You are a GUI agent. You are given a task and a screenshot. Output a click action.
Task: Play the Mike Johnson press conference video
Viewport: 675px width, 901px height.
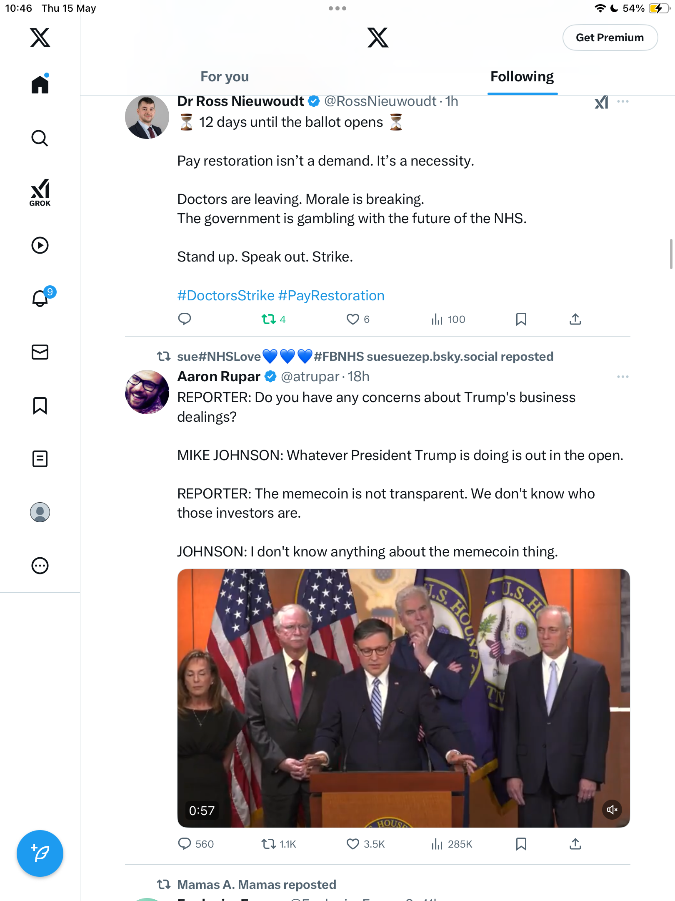coord(403,698)
